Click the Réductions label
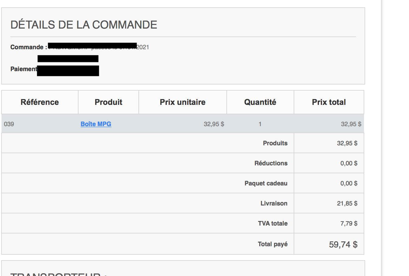Viewport: 409px width, 276px height. point(271,163)
